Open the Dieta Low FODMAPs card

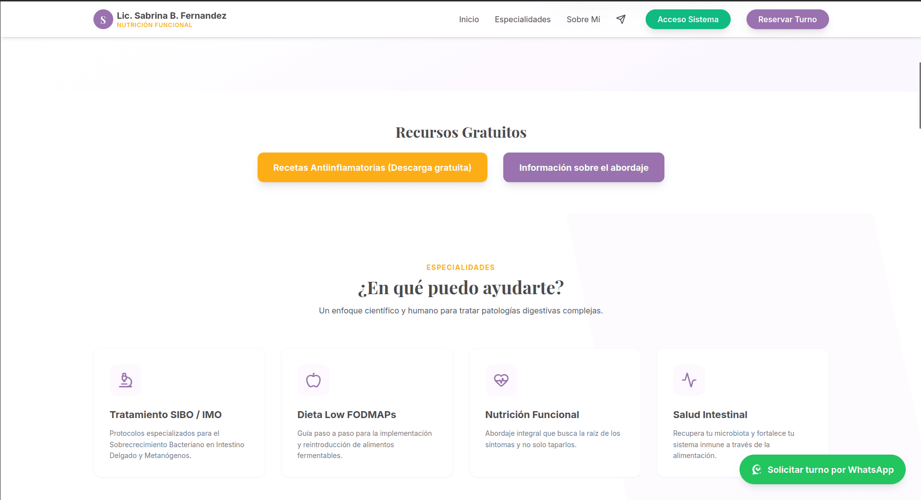pos(367,413)
